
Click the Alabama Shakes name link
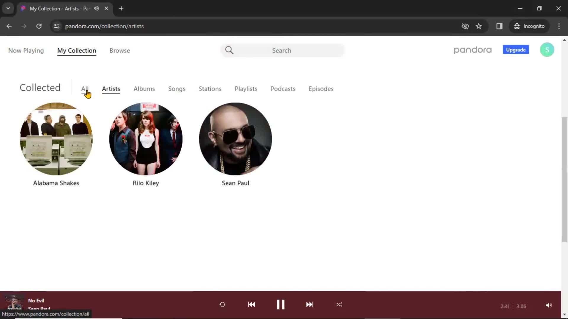(56, 183)
